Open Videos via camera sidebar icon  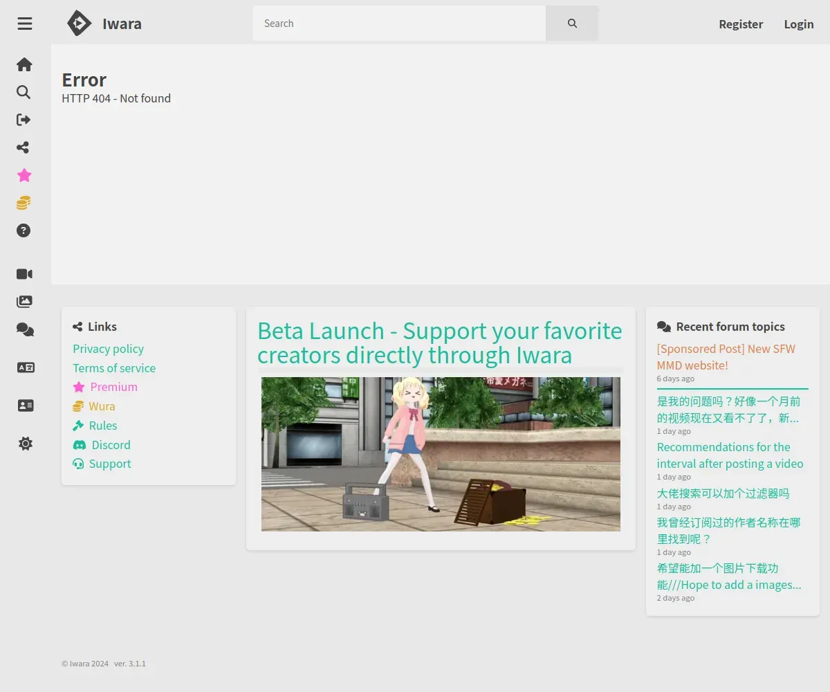24,274
